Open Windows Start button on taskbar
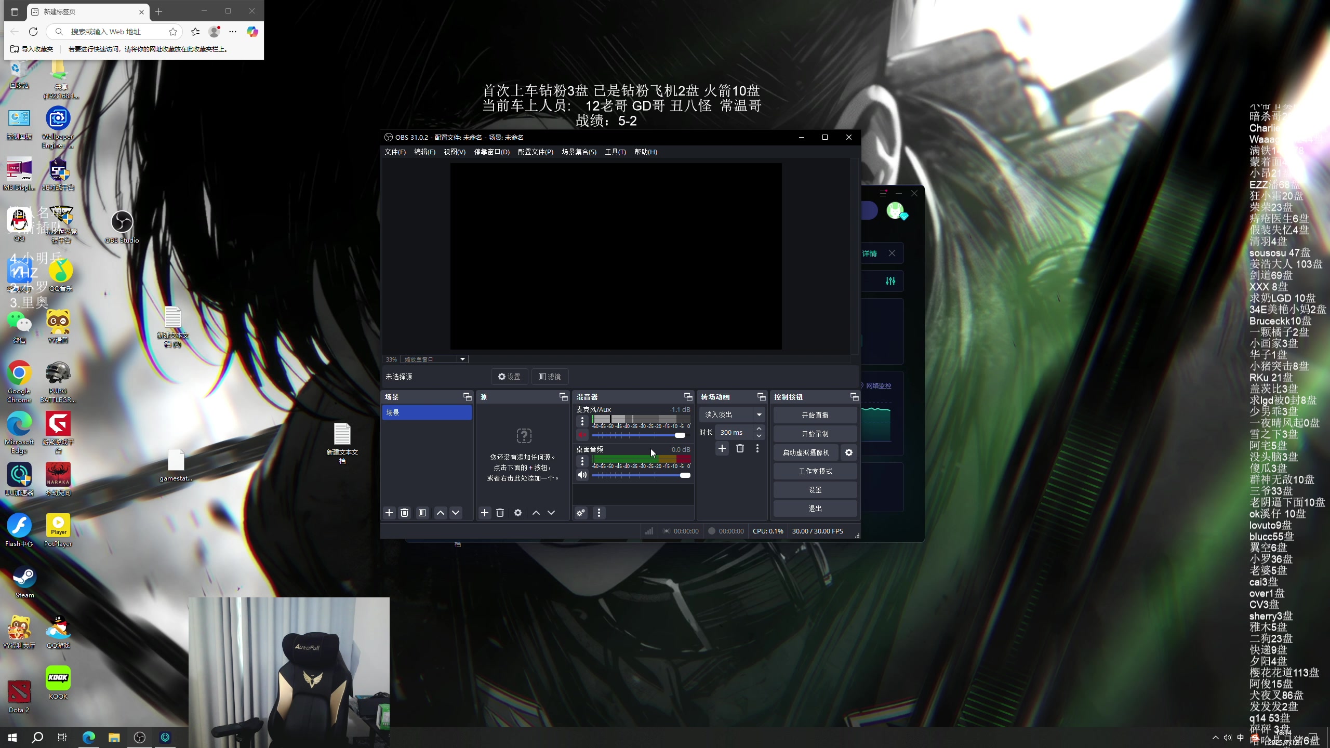 pyautogui.click(x=12, y=738)
